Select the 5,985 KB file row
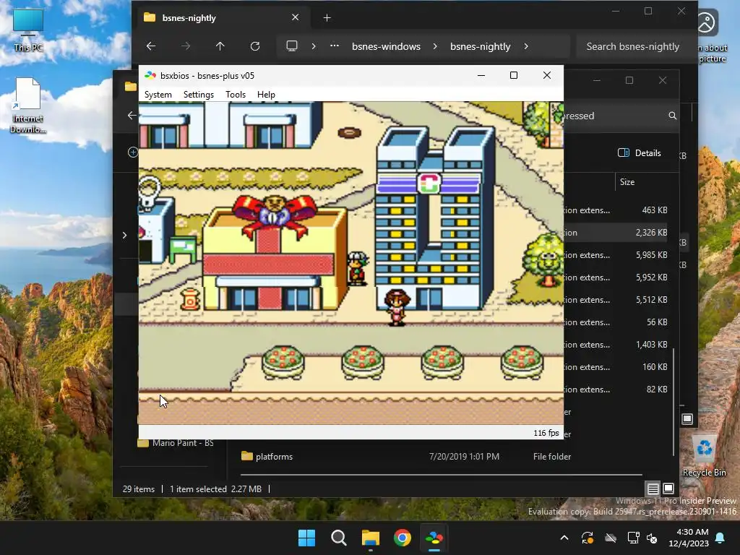 pyautogui.click(x=617, y=255)
